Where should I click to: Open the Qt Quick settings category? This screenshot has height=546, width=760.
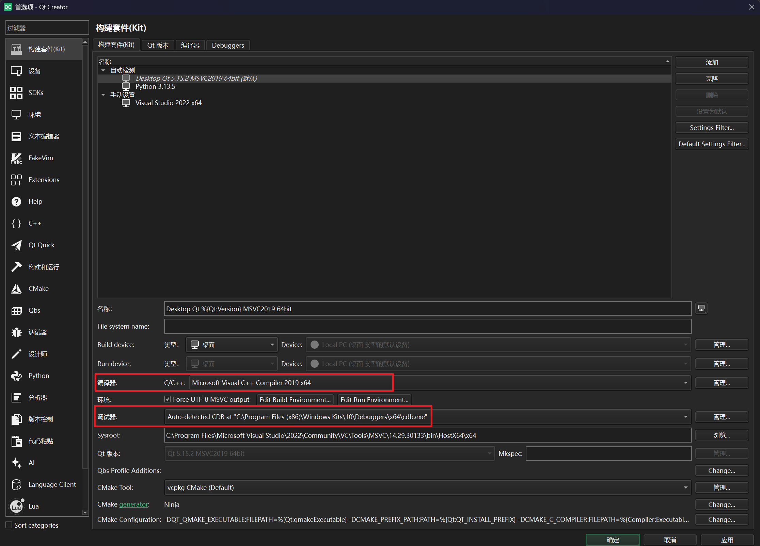41,245
